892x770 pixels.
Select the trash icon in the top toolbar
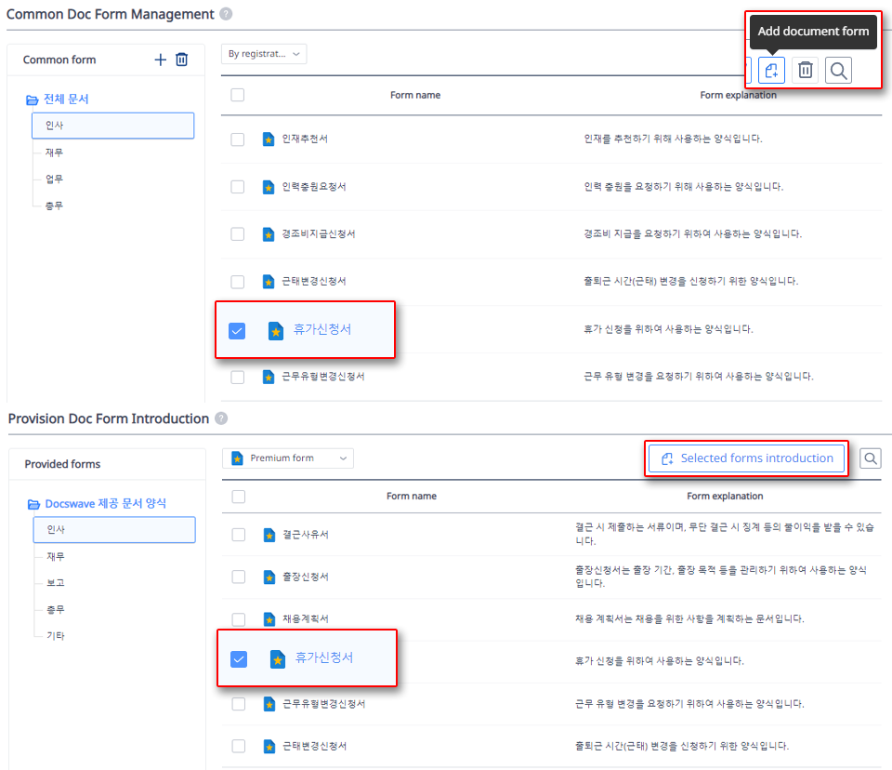(805, 70)
